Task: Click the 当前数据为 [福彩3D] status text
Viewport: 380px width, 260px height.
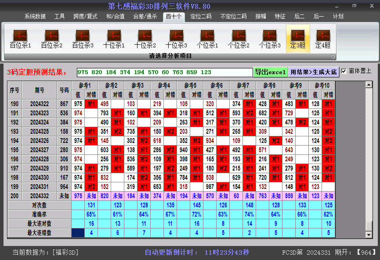Action: pos(45,253)
